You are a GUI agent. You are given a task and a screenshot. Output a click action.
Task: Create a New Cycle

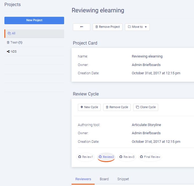coord(89,107)
